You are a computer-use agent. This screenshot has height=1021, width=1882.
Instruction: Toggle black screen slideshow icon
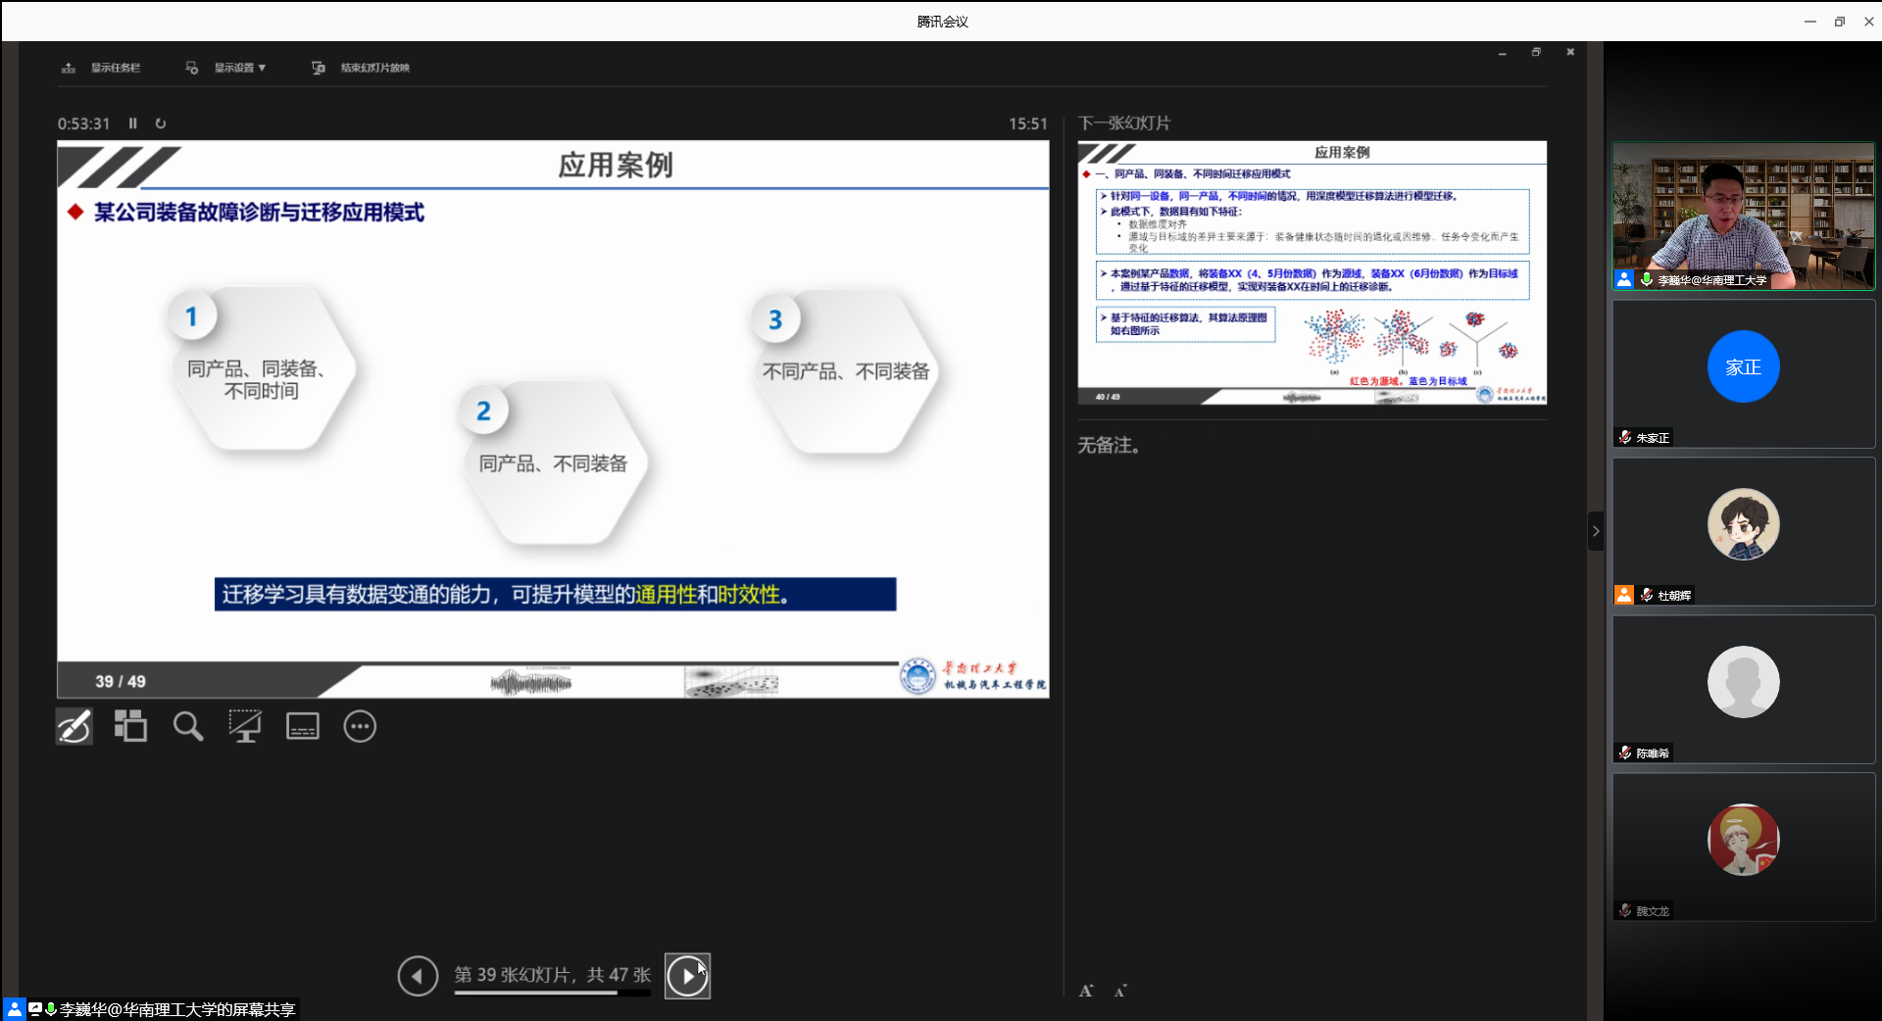point(245,727)
